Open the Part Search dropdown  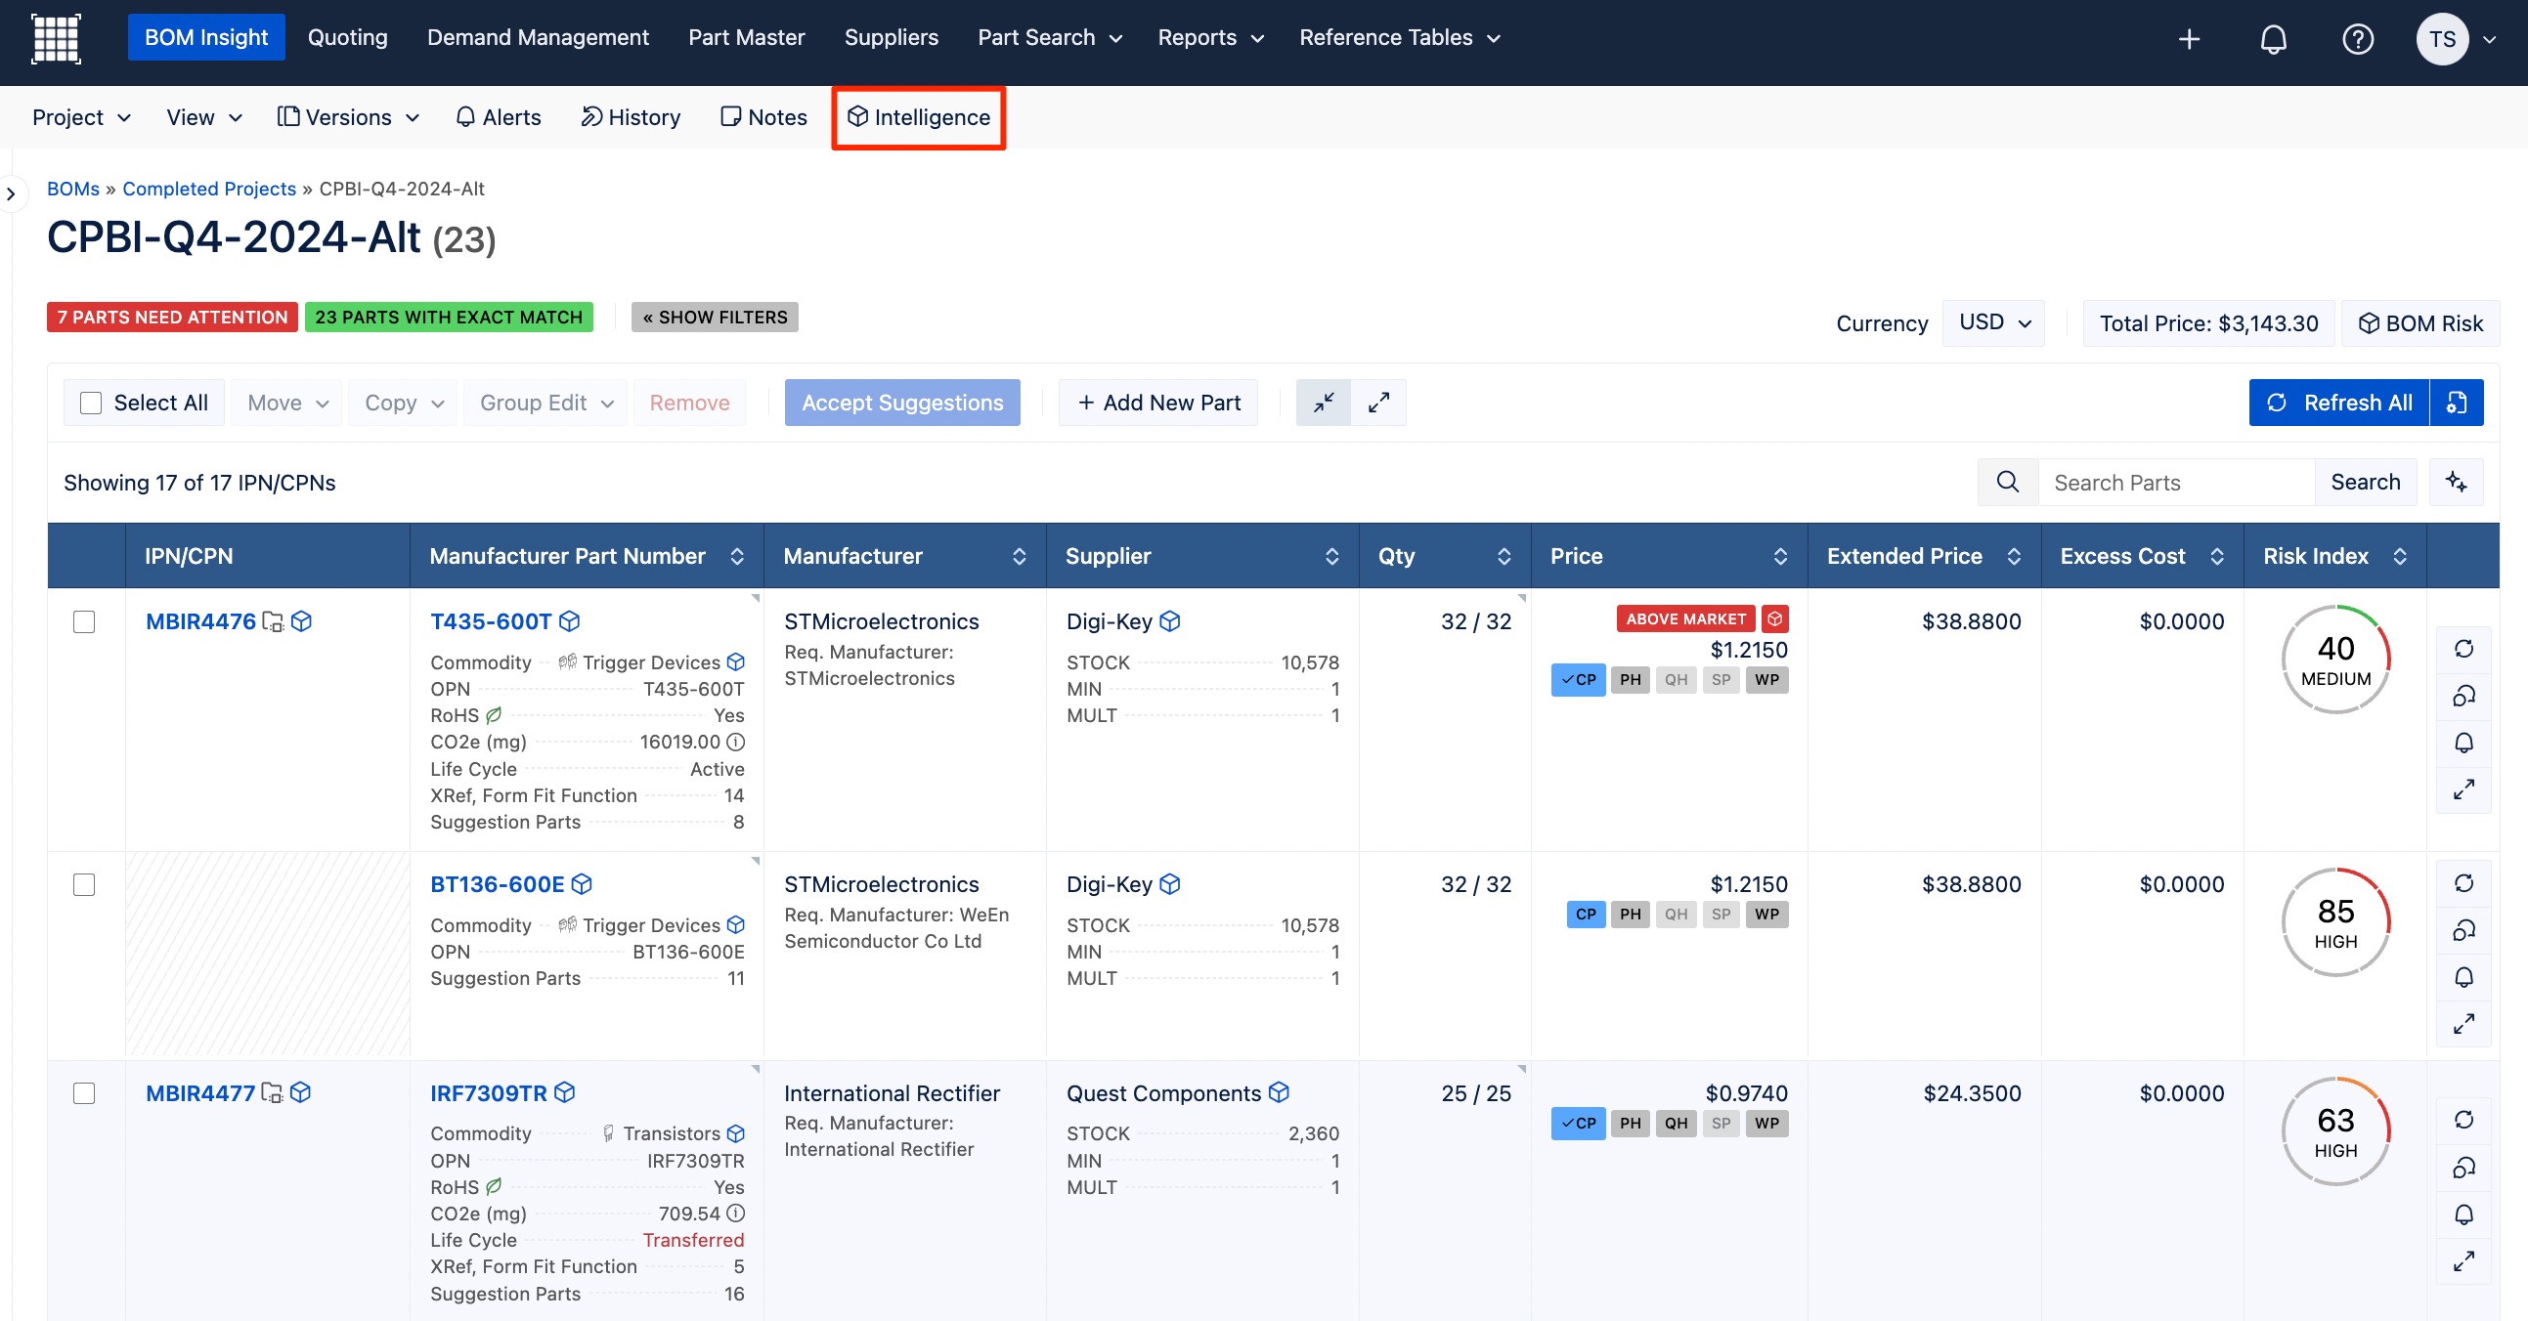tap(1049, 37)
